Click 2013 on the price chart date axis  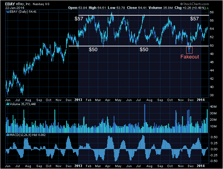tap(78, 100)
